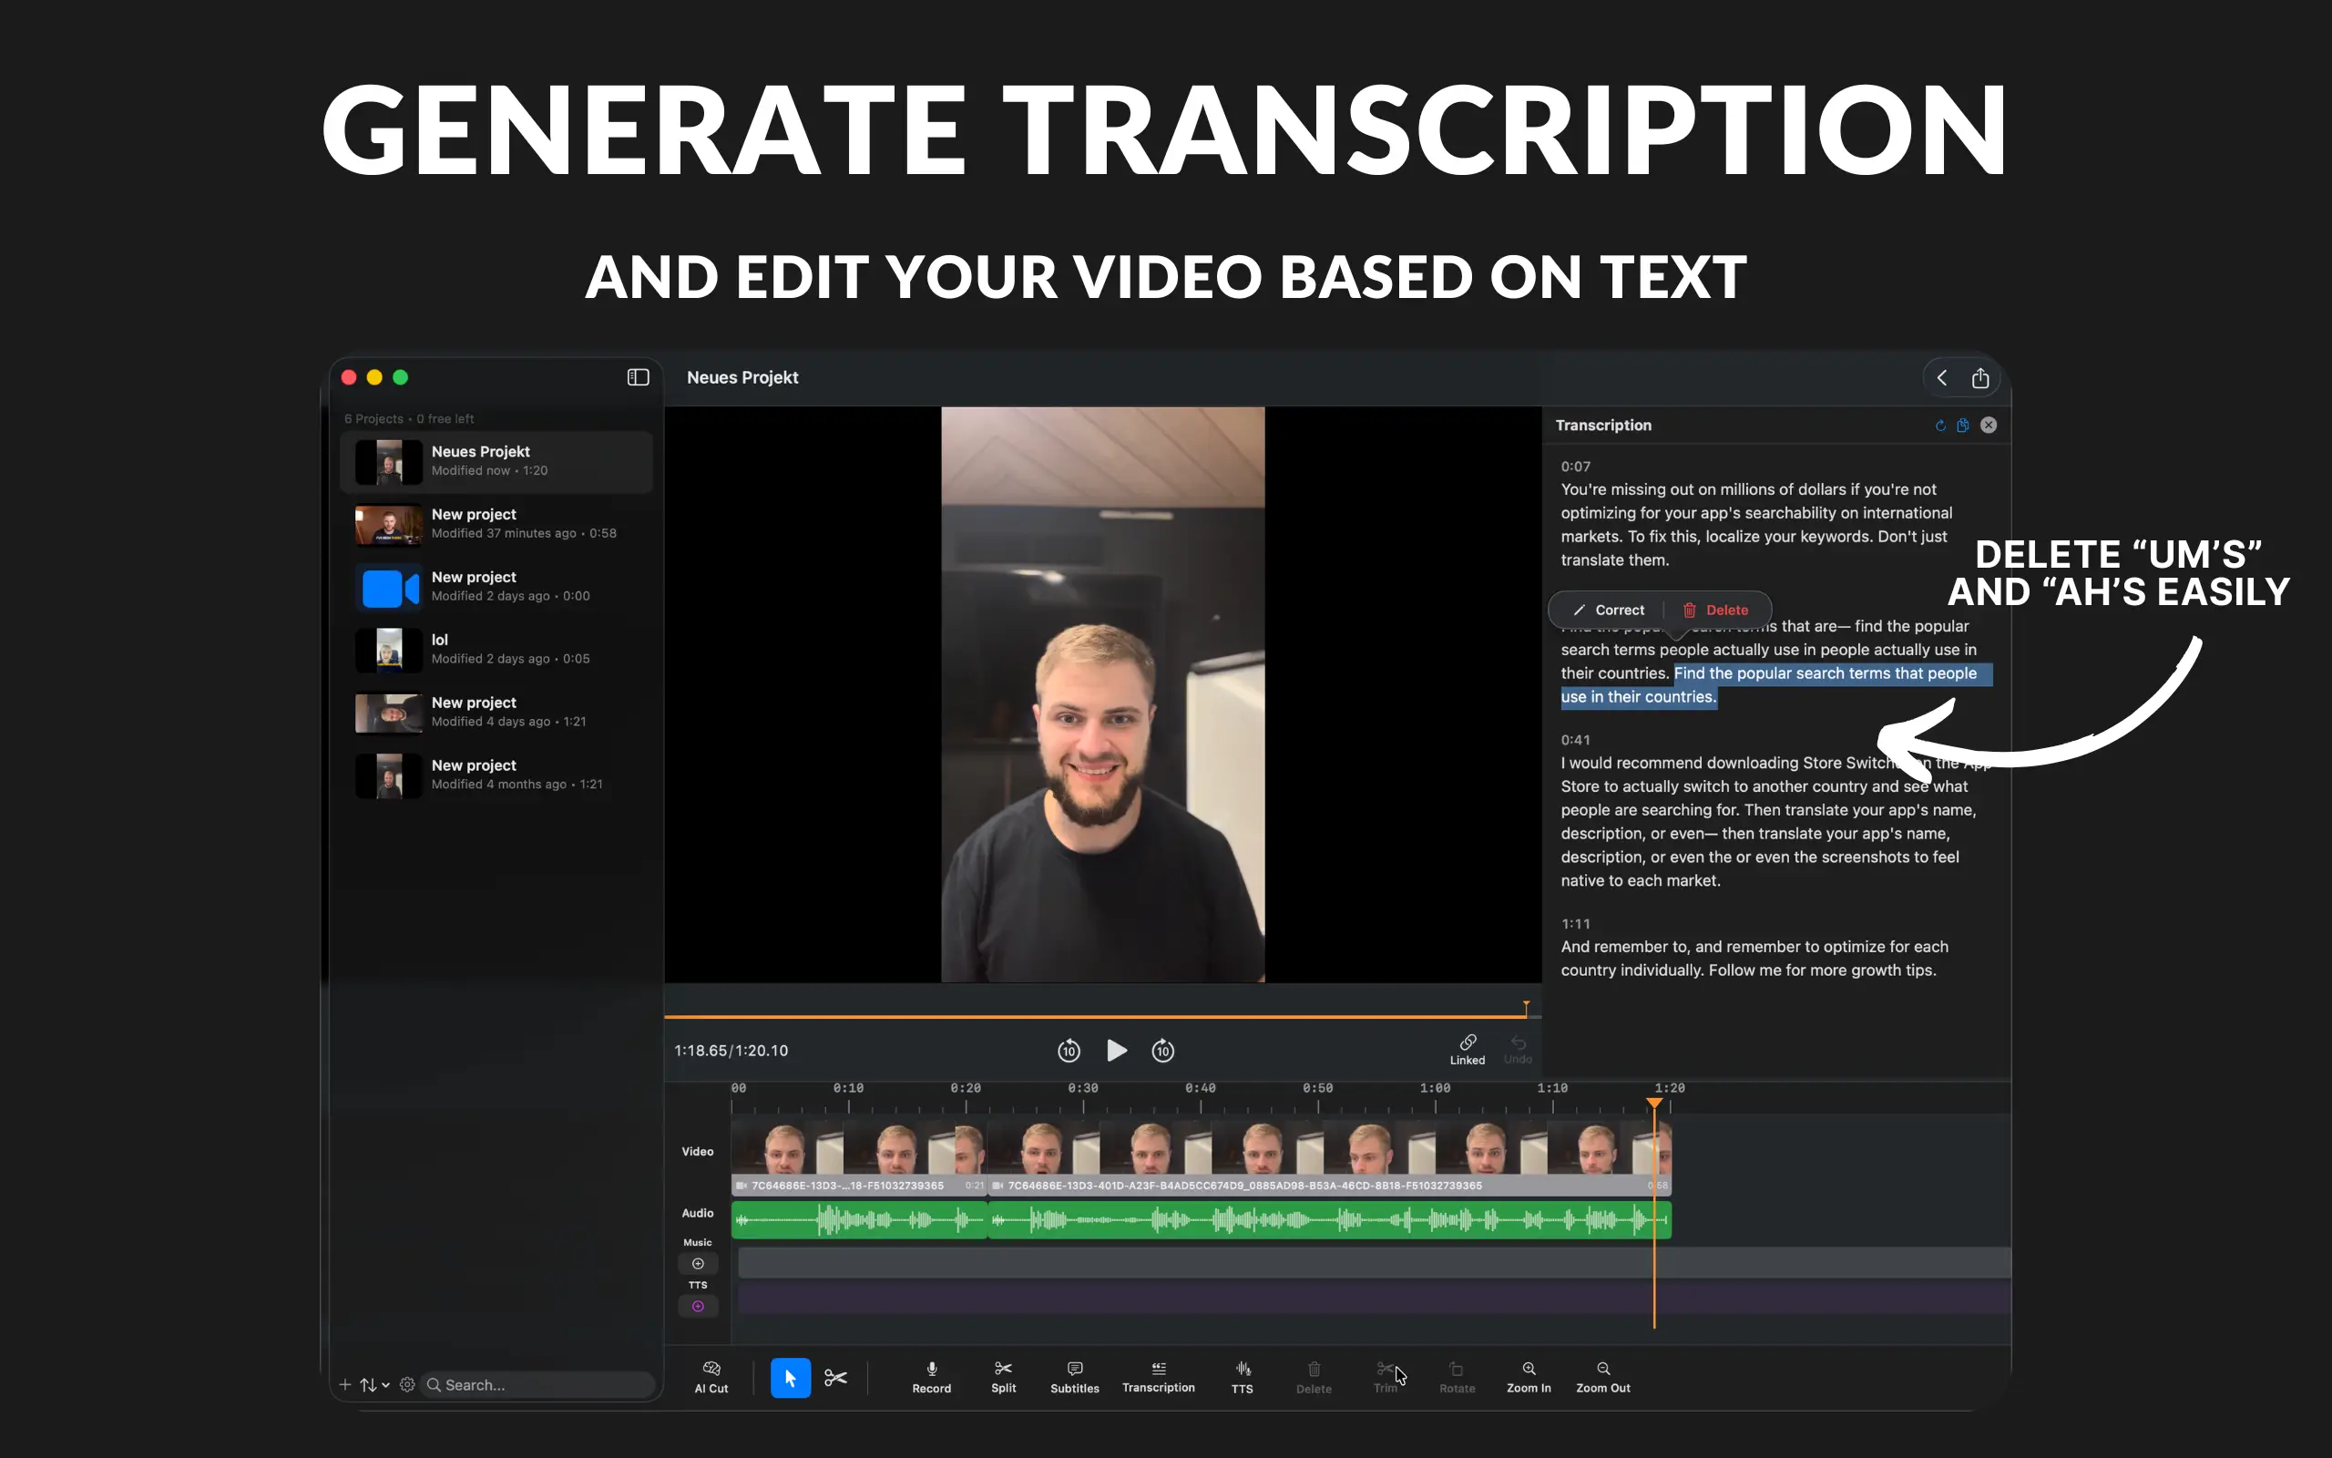Image resolution: width=2332 pixels, height=1458 pixels.
Task: Add a music track with plus button
Action: (698, 1263)
